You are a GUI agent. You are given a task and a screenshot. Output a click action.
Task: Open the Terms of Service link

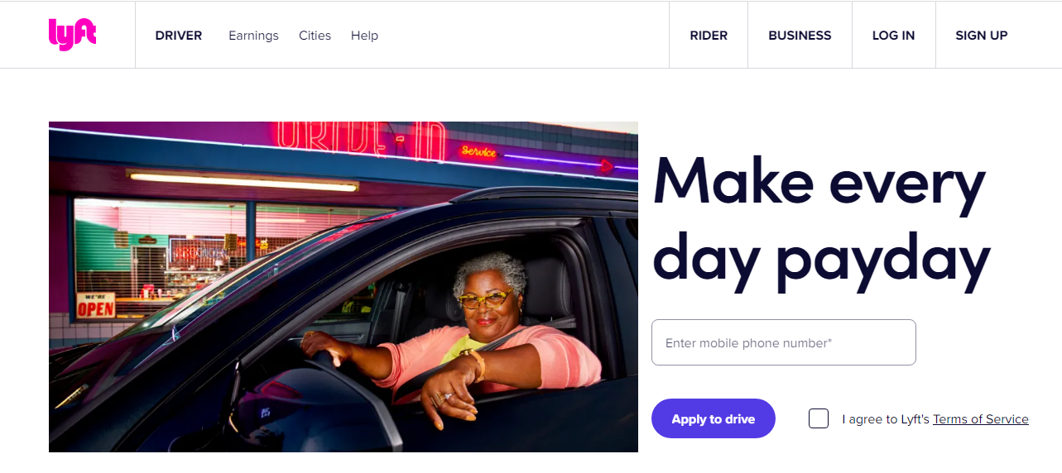point(981,419)
